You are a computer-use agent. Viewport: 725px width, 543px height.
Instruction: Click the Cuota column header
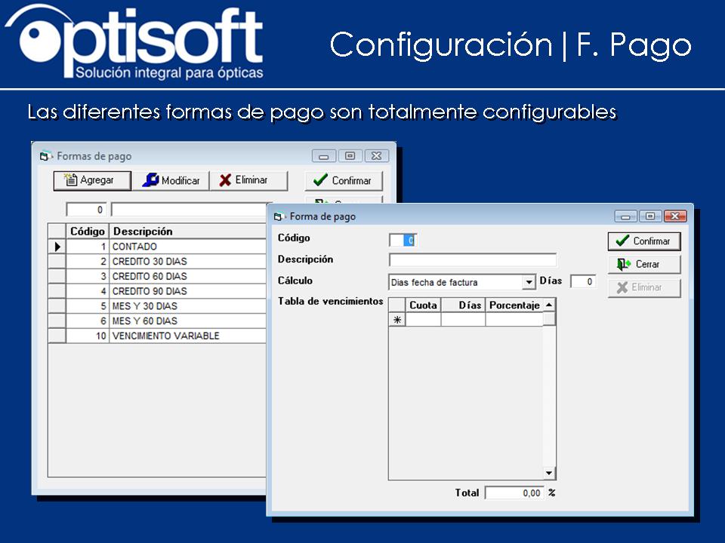coord(425,305)
